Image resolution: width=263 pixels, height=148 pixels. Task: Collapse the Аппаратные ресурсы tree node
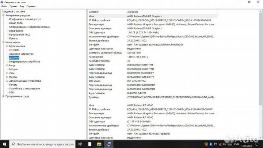pos(3,15)
